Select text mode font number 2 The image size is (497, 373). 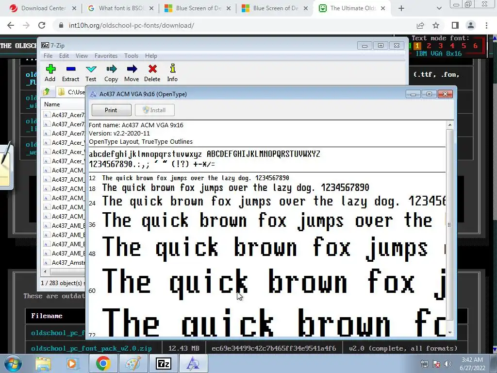tap(429, 46)
